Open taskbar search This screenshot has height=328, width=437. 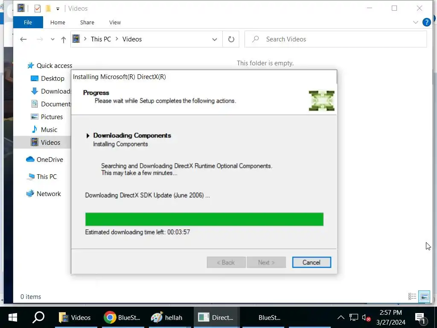[x=38, y=317]
